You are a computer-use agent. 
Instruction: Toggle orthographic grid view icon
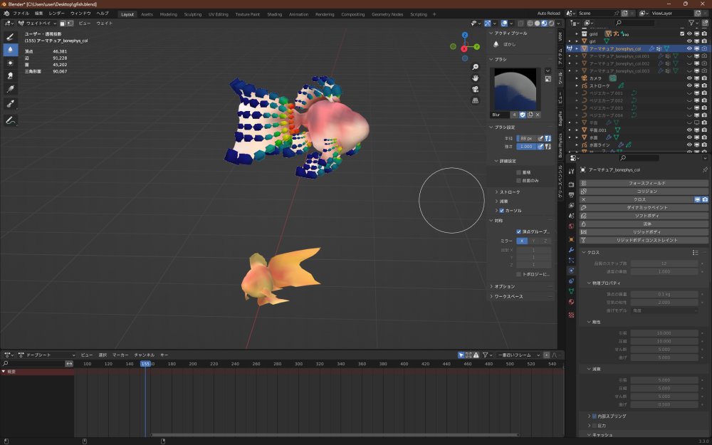475,101
